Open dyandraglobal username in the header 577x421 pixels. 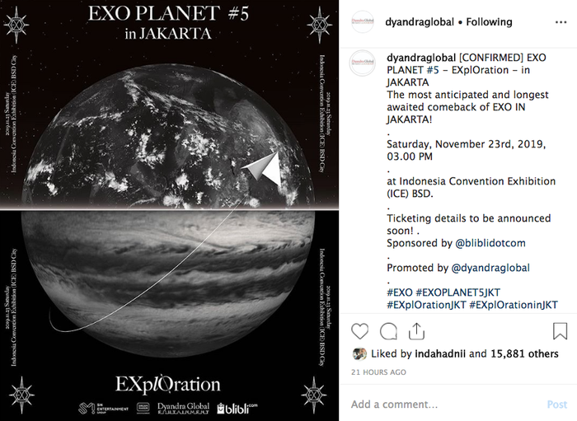pyautogui.click(x=420, y=22)
